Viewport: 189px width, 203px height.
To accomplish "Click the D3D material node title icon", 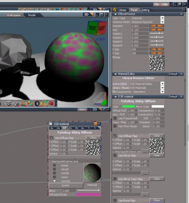I will (x=51, y=124).
